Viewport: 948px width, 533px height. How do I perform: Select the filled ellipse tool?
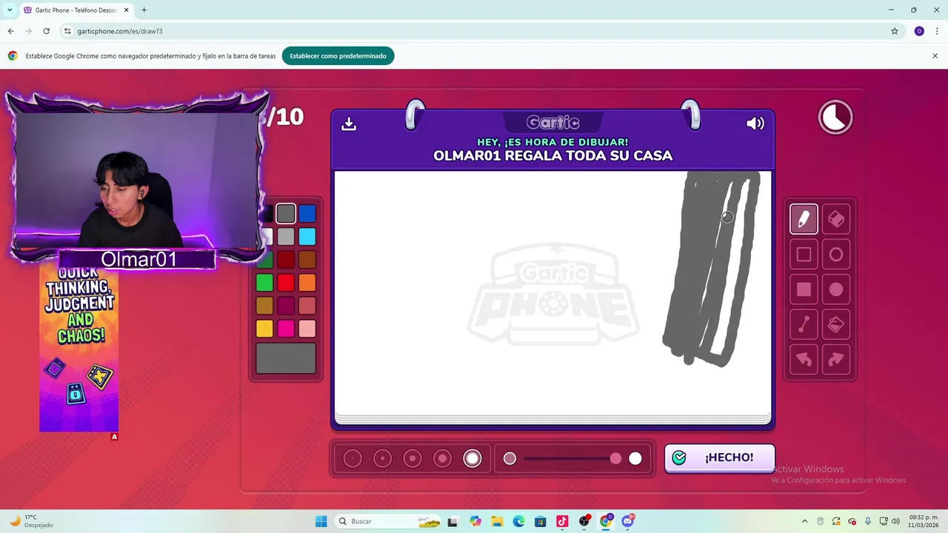(x=836, y=289)
